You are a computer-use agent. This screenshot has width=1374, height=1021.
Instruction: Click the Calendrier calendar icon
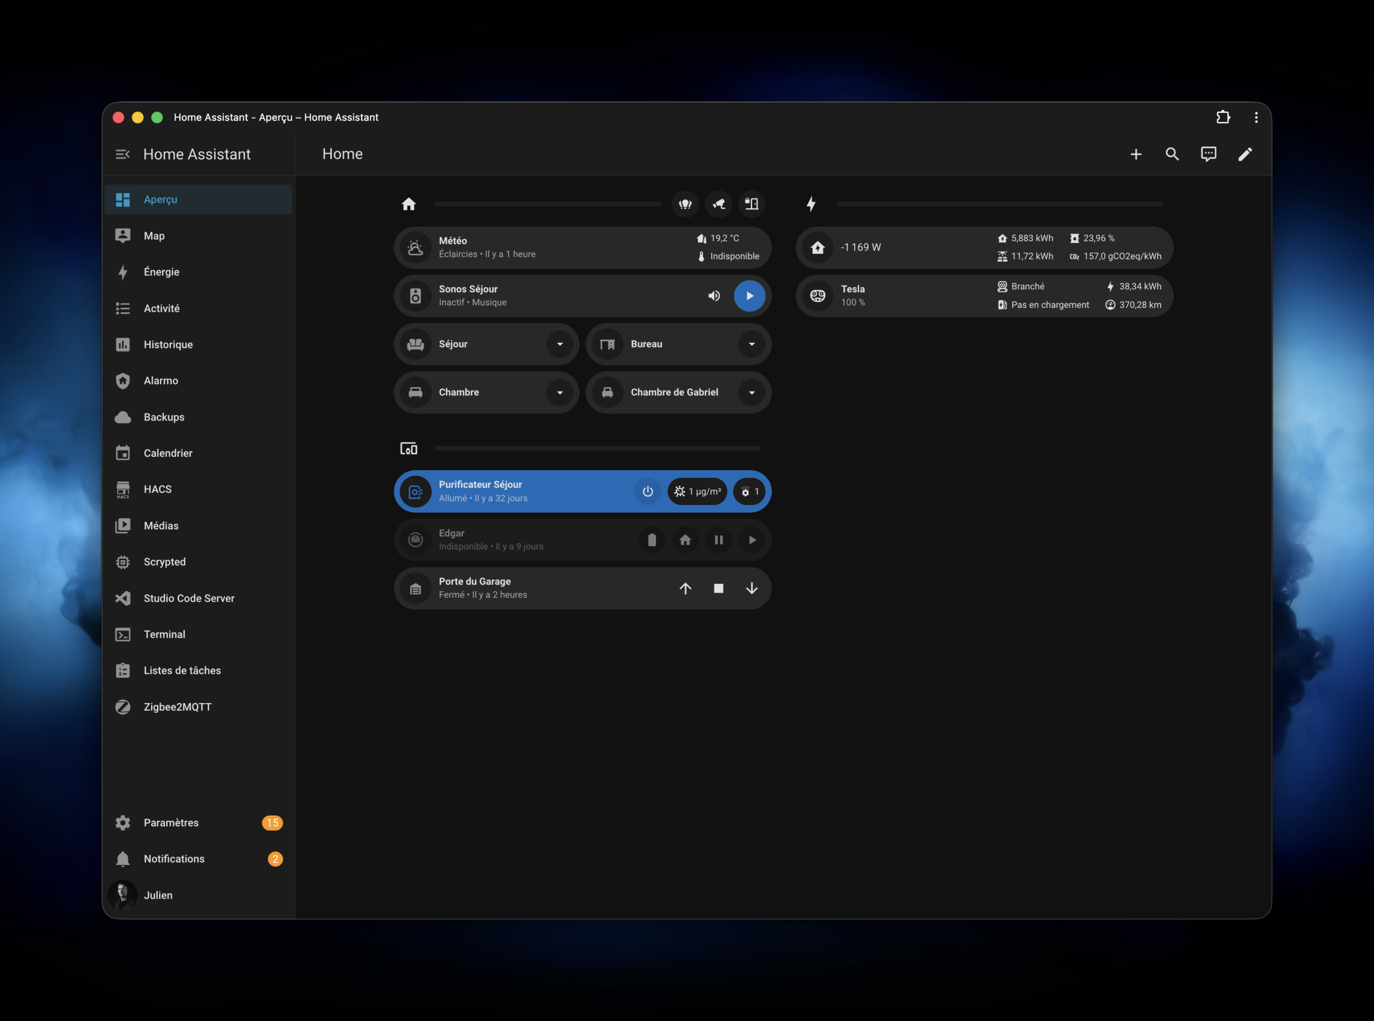[x=123, y=453]
